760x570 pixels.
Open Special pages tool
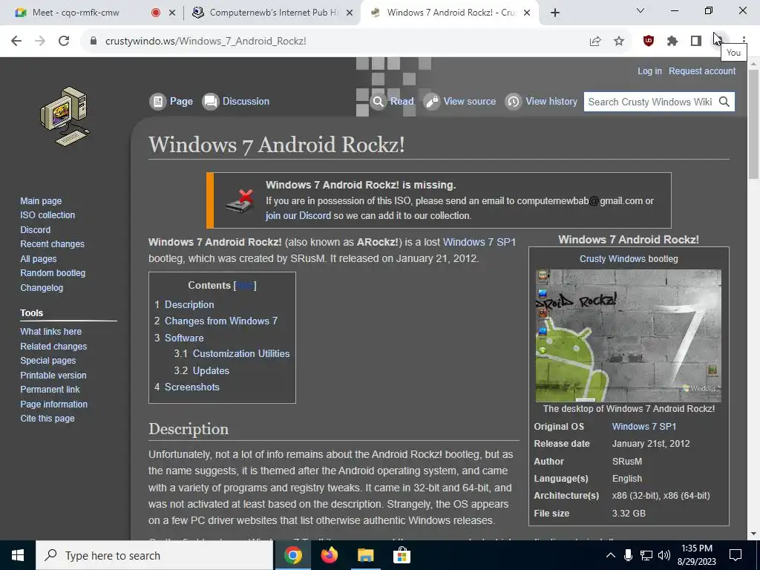47,361
